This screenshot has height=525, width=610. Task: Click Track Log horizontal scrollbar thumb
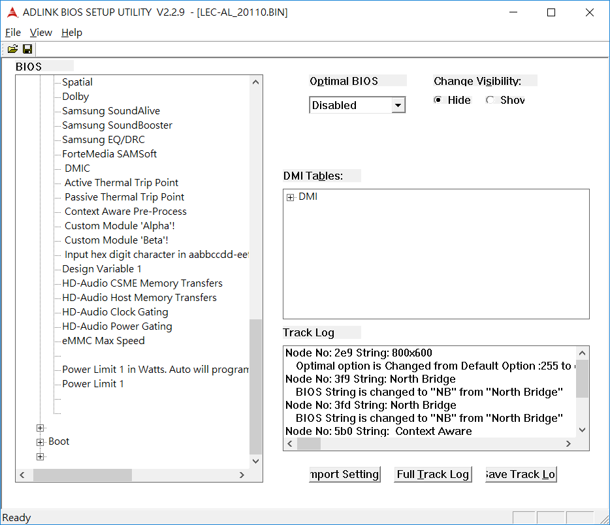[309, 444]
